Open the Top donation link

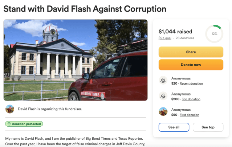(191, 99)
